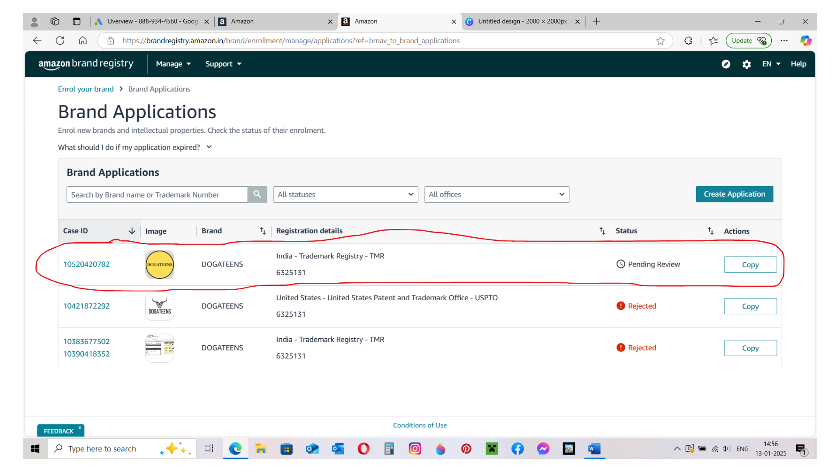Sort by the Brand column arrows
Image resolution: width=840 pixels, height=472 pixels.
point(262,231)
